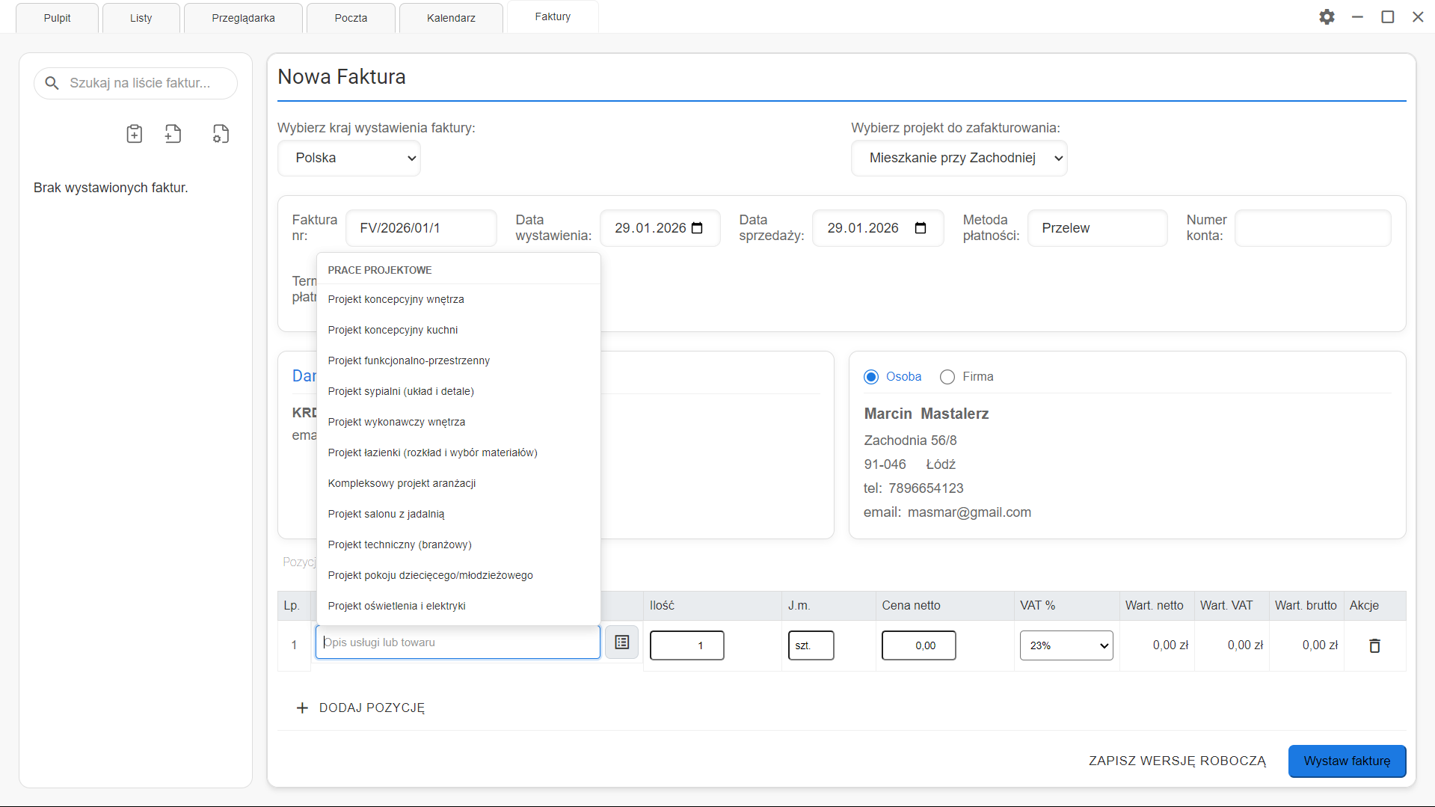Delete invoice row 1 with the trash icon
1435x807 pixels.
tap(1374, 645)
